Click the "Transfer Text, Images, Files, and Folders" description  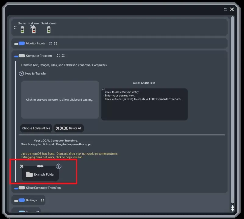[64, 65]
